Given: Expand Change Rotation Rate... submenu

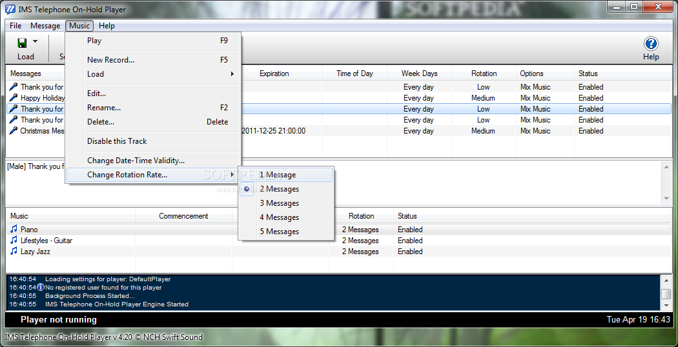Looking at the screenshot, I should click(154, 175).
